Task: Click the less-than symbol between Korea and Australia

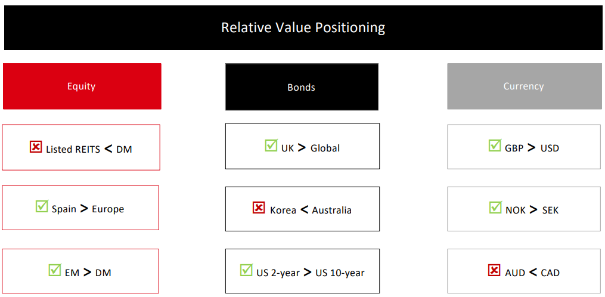Action: [304, 209]
